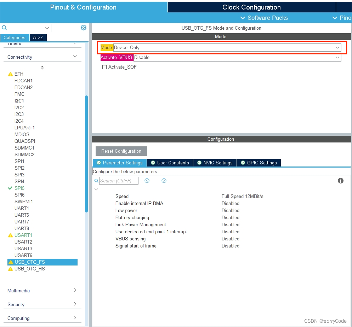
Task: Expand the Multimedia category
Action: click(x=75, y=290)
